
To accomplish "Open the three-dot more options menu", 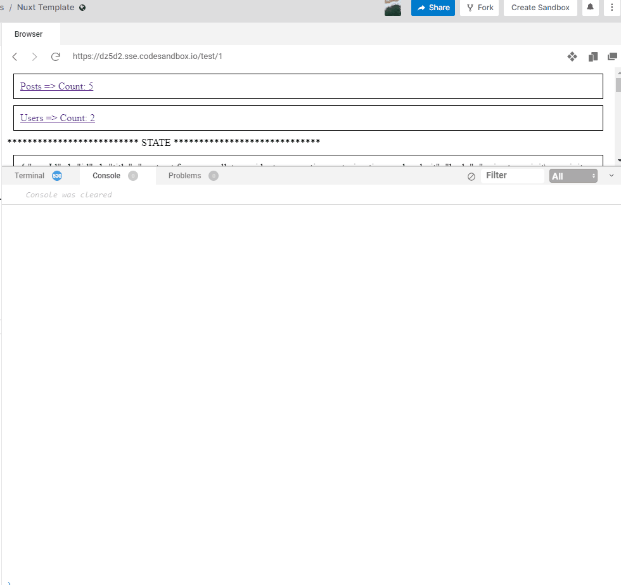I will coord(612,7).
